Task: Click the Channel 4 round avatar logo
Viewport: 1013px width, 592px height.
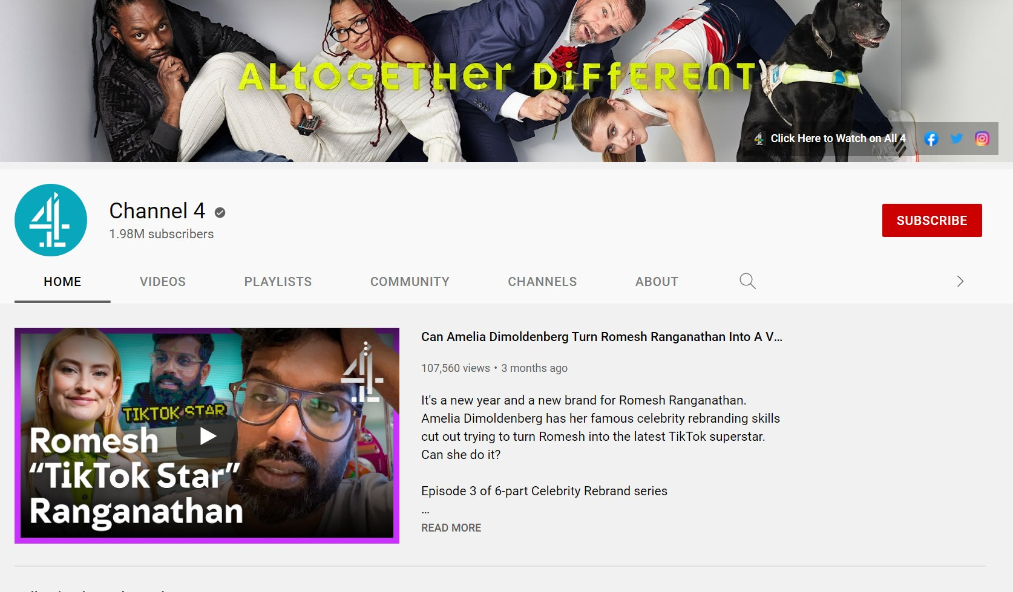Action: point(51,220)
